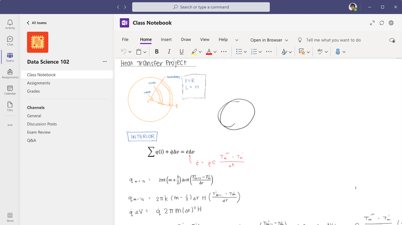
Task: Apply the yellow text highlight color
Action: (x=194, y=52)
